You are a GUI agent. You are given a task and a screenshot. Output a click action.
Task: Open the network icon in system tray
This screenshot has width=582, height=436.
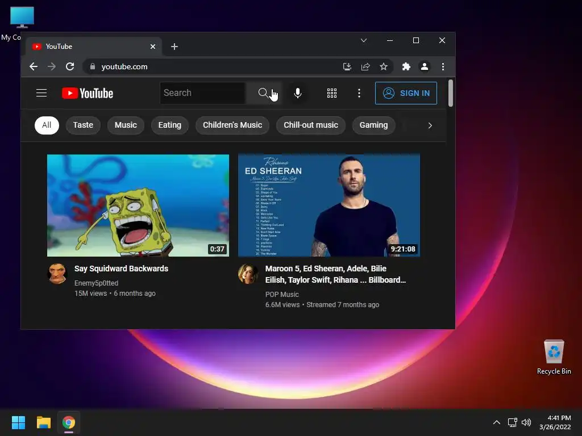coord(513,422)
